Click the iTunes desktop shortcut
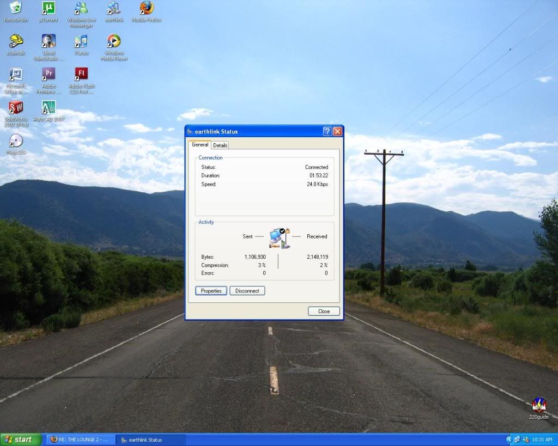The width and height of the screenshot is (558, 446). pyautogui.click(x=81, y=42)
